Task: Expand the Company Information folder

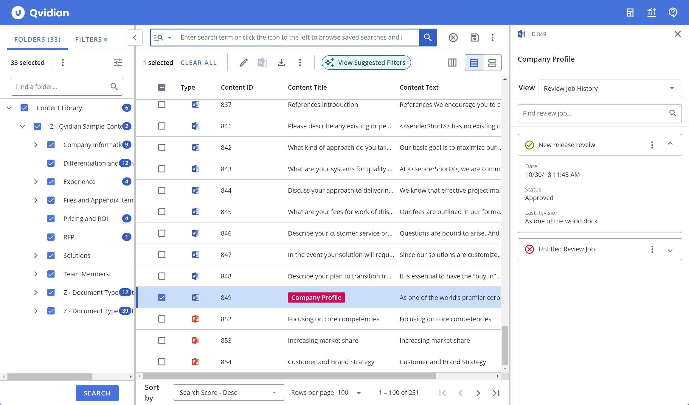Action: (36, 145)
